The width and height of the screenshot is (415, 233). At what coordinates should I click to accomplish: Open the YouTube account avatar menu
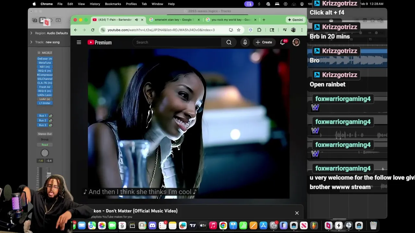tap(296, 42)
